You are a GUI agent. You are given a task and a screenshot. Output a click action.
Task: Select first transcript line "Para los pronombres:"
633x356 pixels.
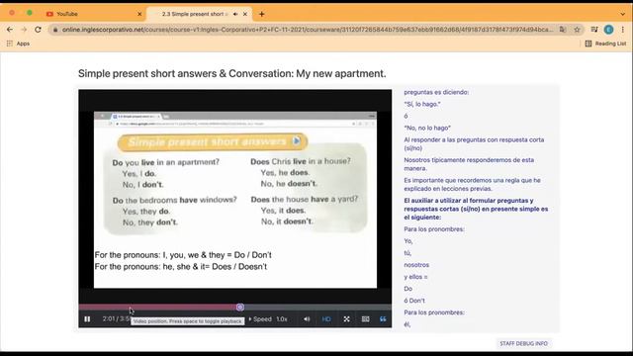click(434, 228)
